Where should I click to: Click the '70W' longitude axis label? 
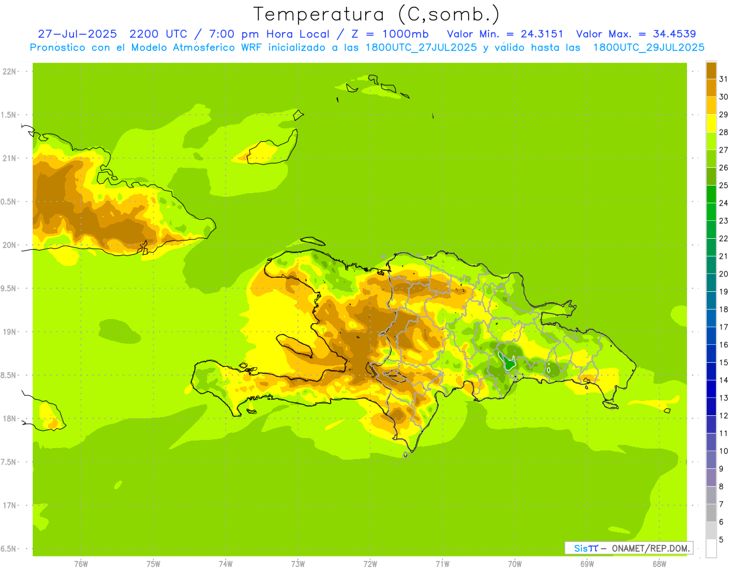[x=515, y=563]
